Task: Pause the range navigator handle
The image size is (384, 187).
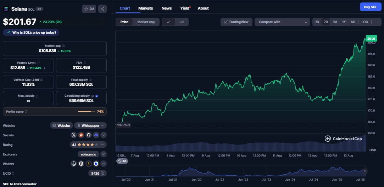Action: 364,171
